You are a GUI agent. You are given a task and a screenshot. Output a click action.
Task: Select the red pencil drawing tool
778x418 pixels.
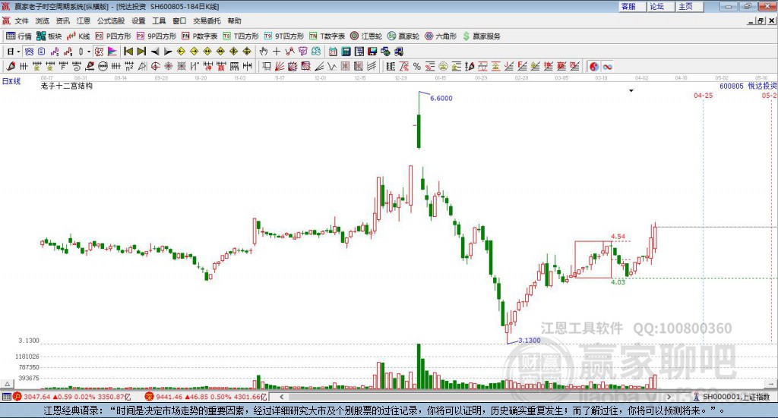(x=11, y=66)
